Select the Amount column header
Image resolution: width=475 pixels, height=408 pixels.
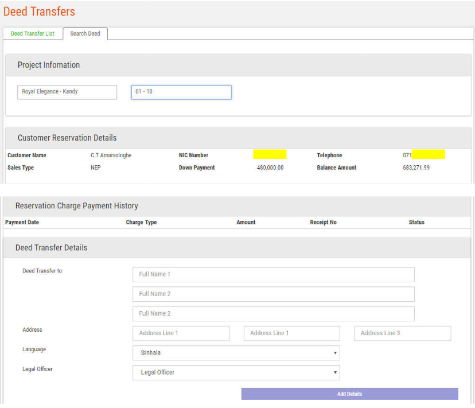(x=246, y=222)
